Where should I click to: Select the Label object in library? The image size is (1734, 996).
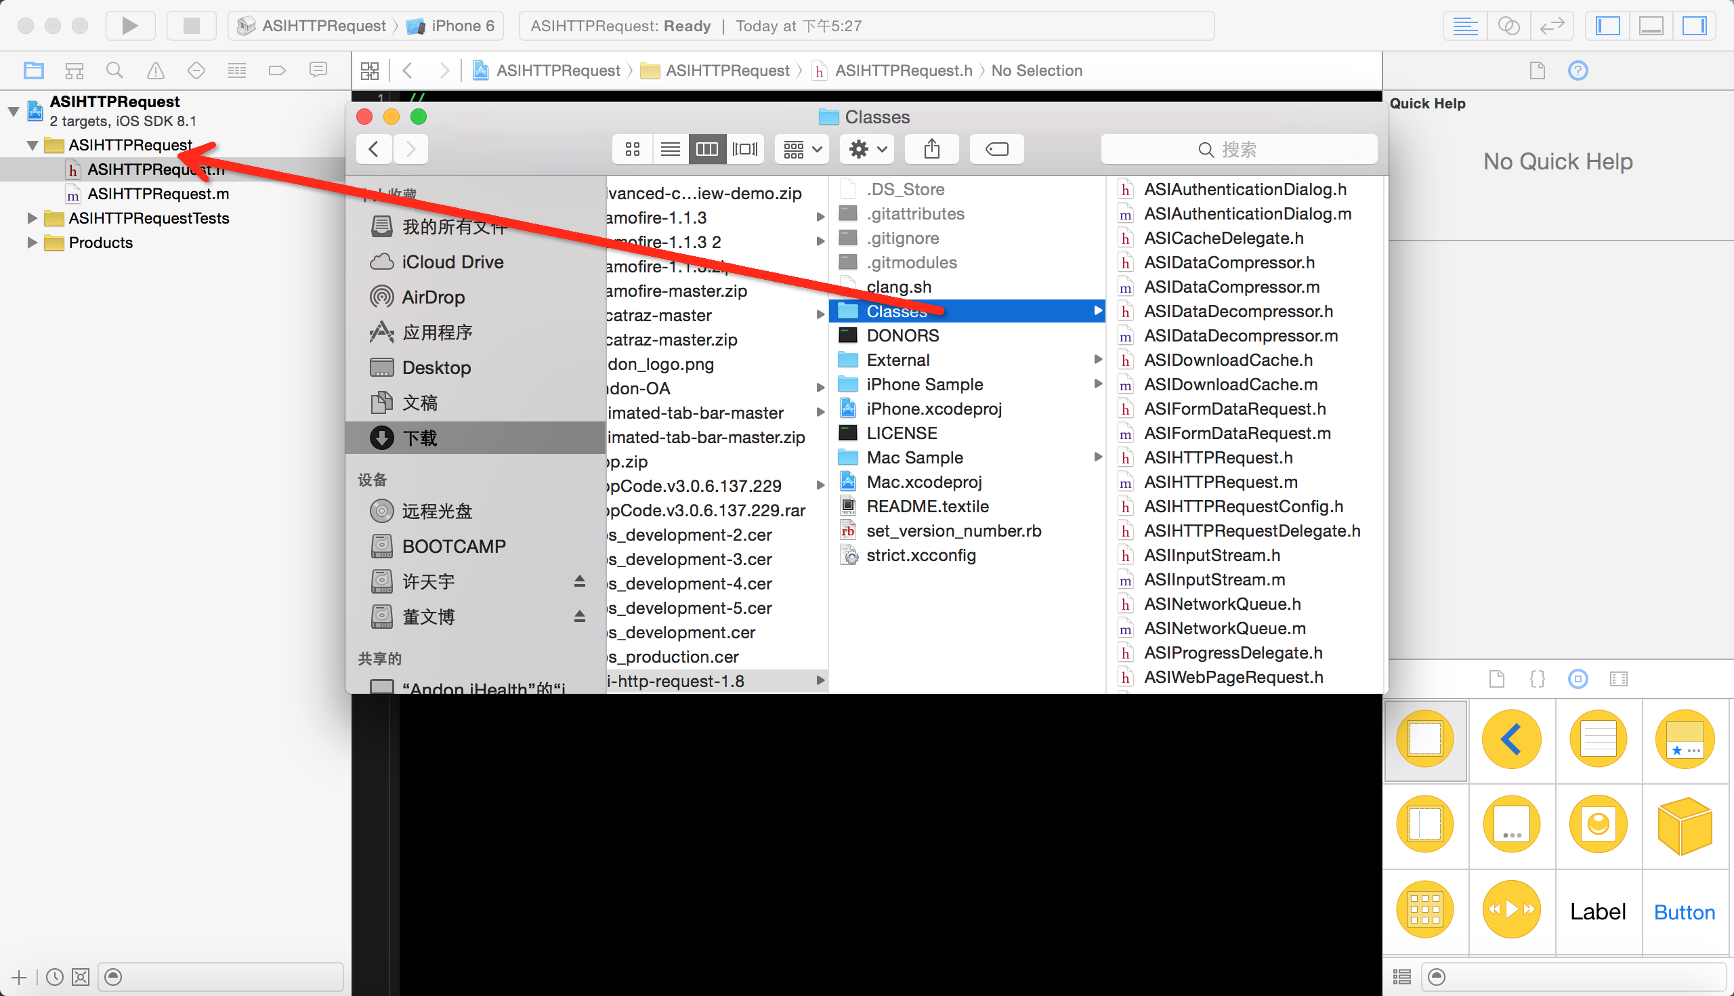(x=1598, y=911)
